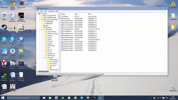The width and height of the screenshot is (178, 100).
Task: Collapse the HKEY_LOCAL_MACHINE tree node
Action: coord(40,20)
